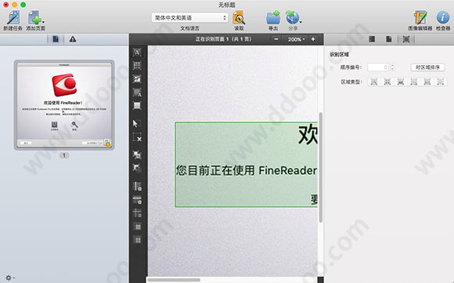Click the 分享 (Share) globe icon
Image resolution: width=454 pixels, height=283 pixels.
(x=292, y=18)
